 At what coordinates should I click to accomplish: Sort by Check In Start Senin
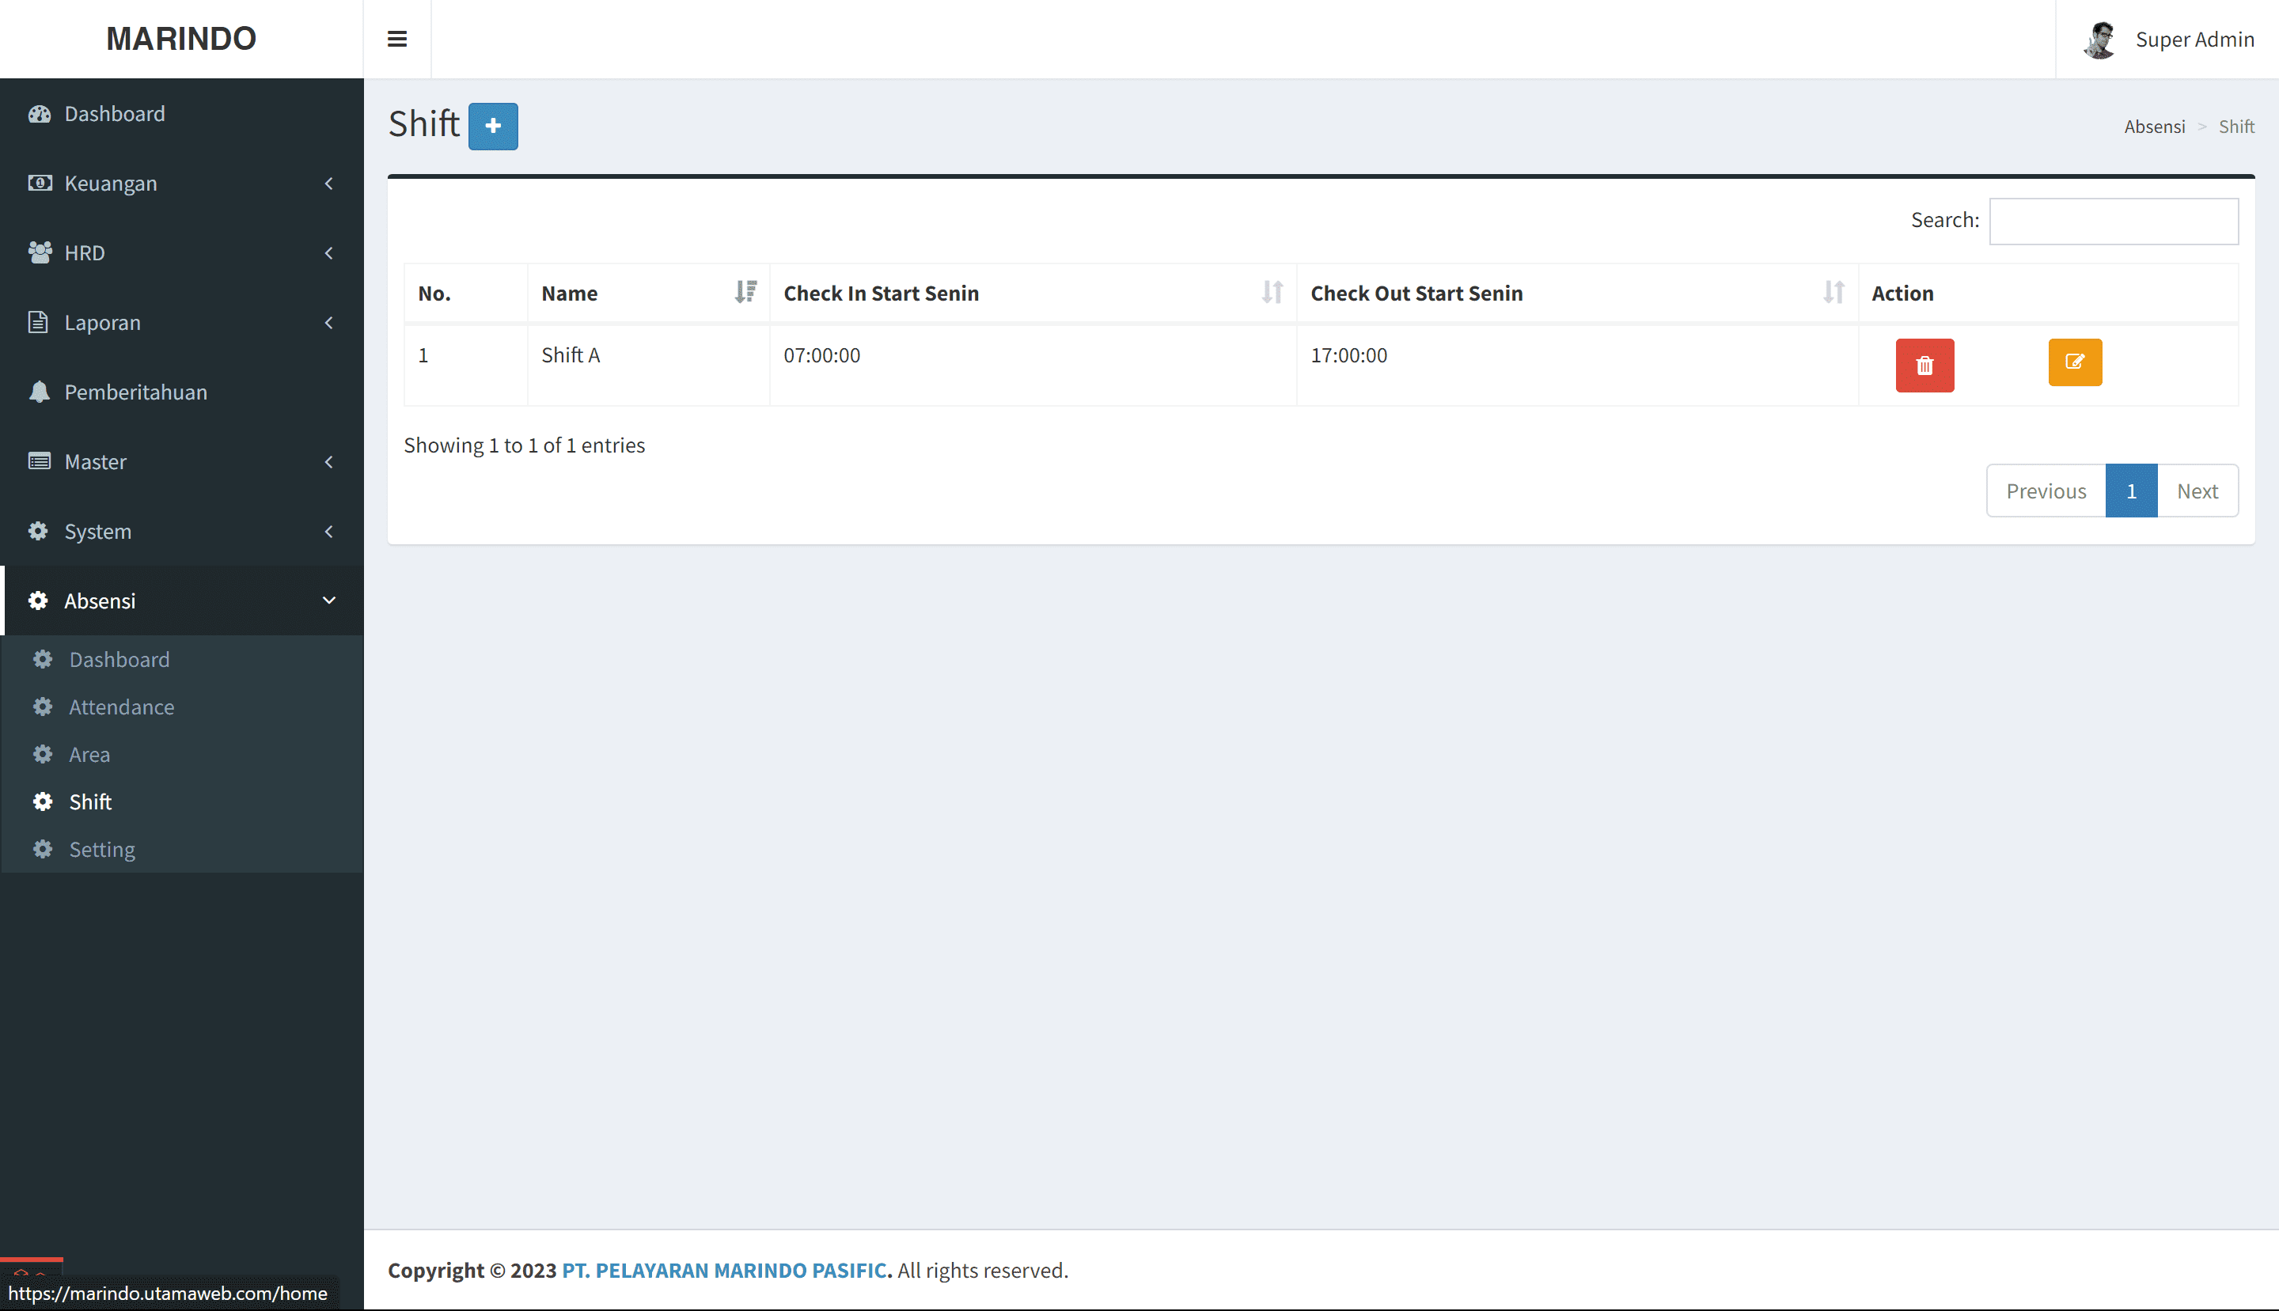click(1272, 292)
